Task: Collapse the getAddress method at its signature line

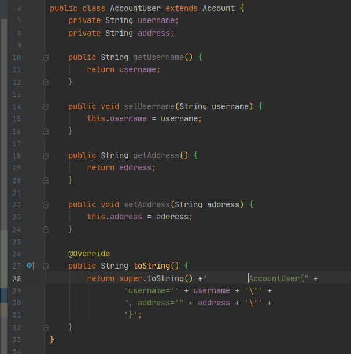Action: coord(46,156)
